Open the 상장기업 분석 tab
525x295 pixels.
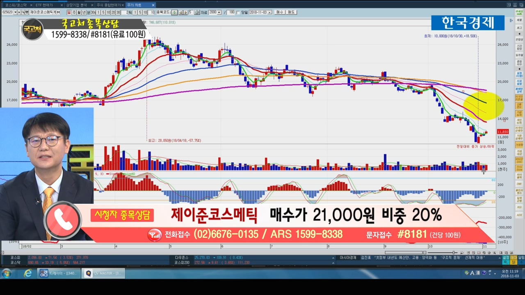point(76,5)
